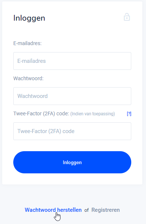
Task: Click the Twee-Factor (2FA) code: label
Action: click(41, 113)
